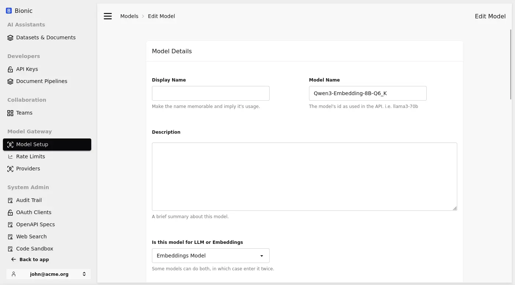The image size is (515, 285).
Task: Toggle the hamburger sidebar menu
Action: (108, 16)
